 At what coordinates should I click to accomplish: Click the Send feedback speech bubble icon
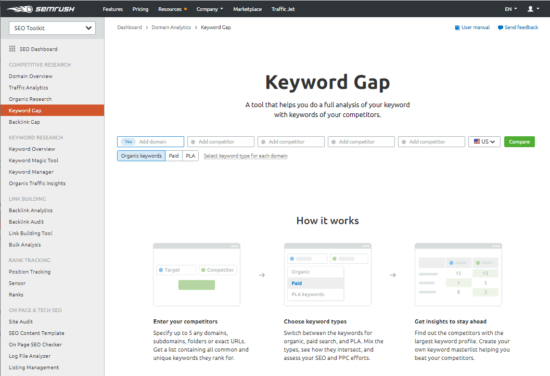tap(500, 28)
